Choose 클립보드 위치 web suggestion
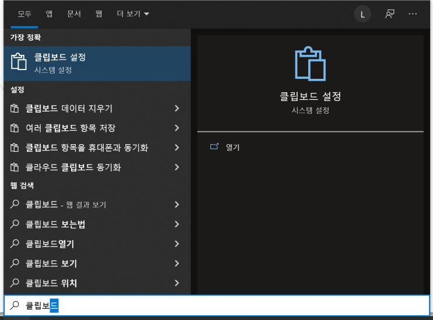Screen dimensions: 433x320 coord(97,283)
